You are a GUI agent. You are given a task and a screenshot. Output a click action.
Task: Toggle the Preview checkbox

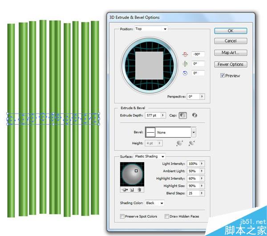coord(222,76)
